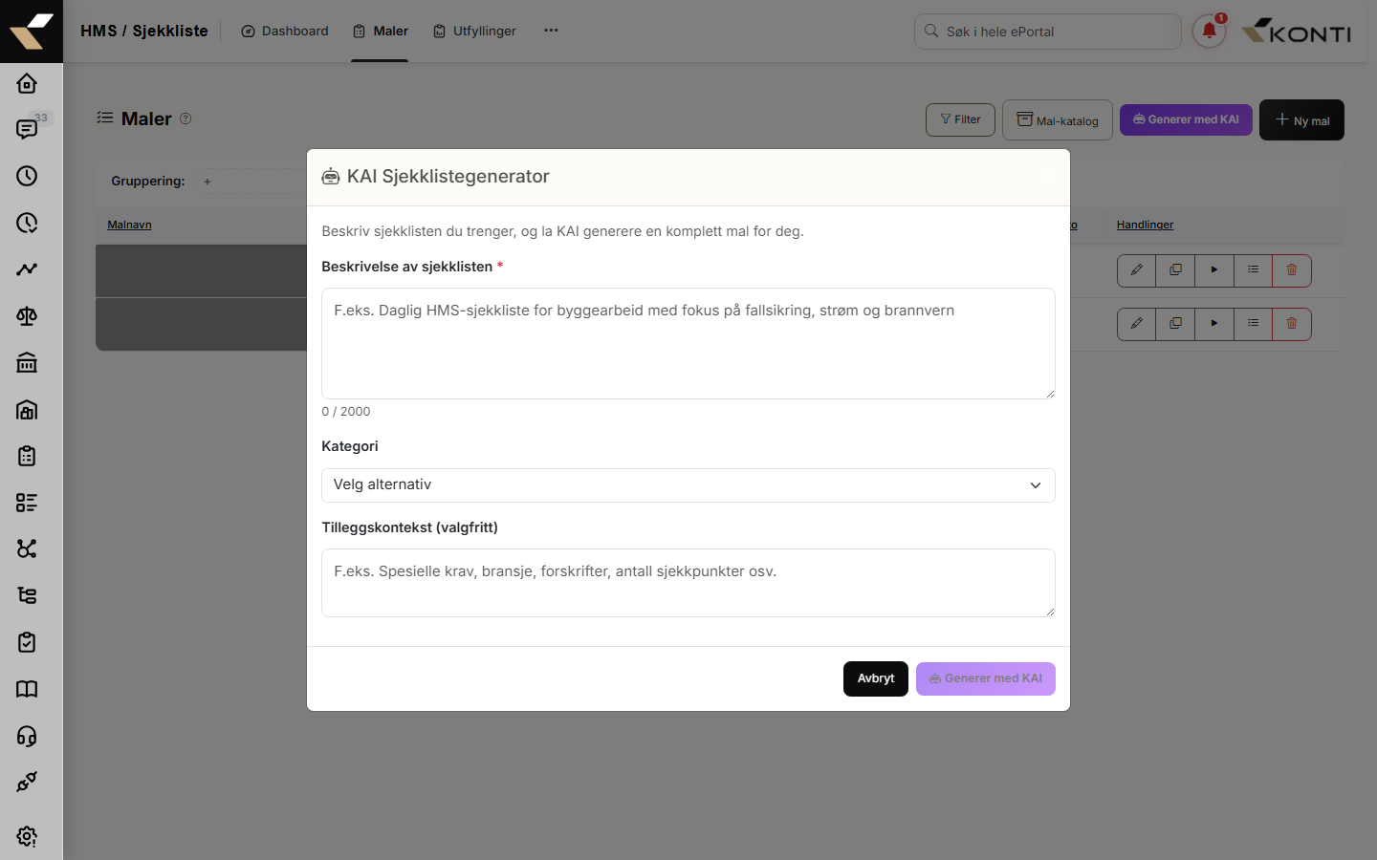
Task: Add a grouping with the plus button
Action: pyautogui.click(x=208, y=182)
